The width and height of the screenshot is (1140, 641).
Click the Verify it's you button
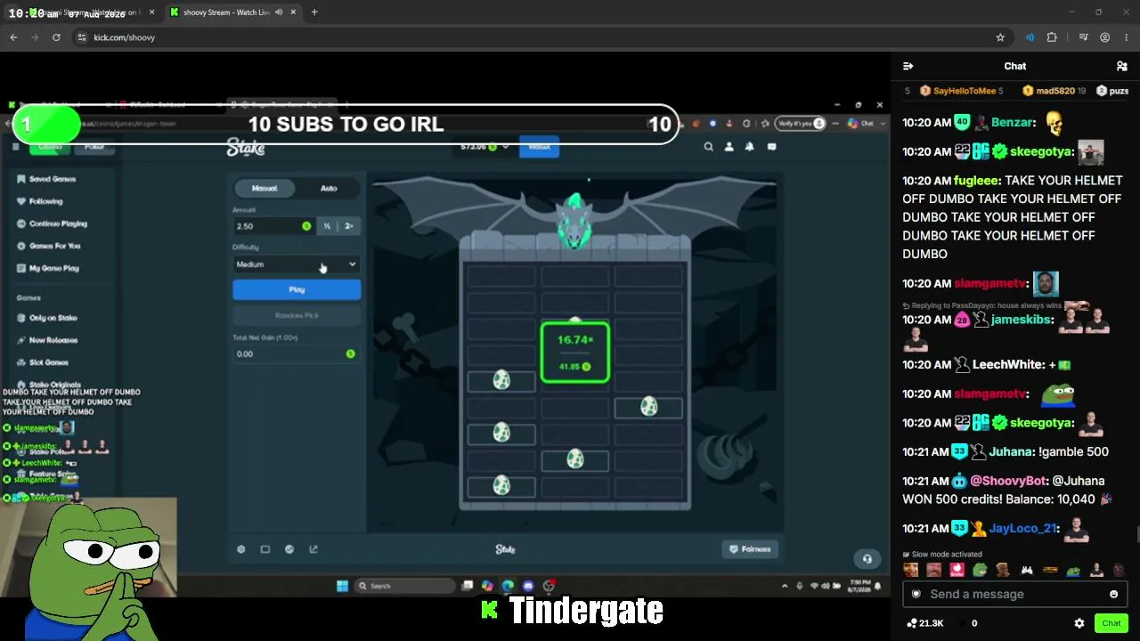[802, 124]
